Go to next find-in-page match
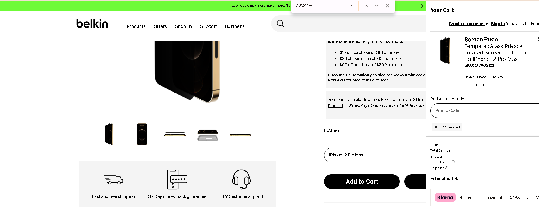539x207 pixels. 377,6
